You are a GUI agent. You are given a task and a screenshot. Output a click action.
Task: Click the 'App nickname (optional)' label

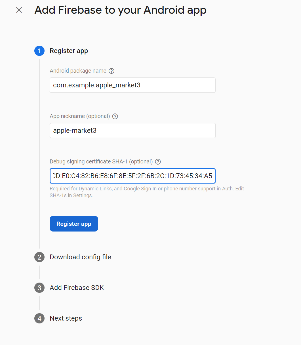[80, 116]
